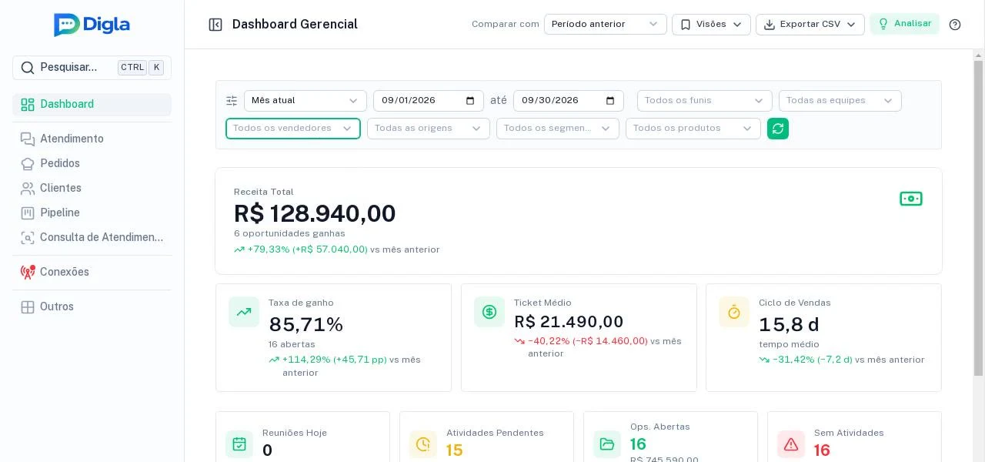
Task: Expand the Todos os vendedores filter
Action: tap(293, 129)
